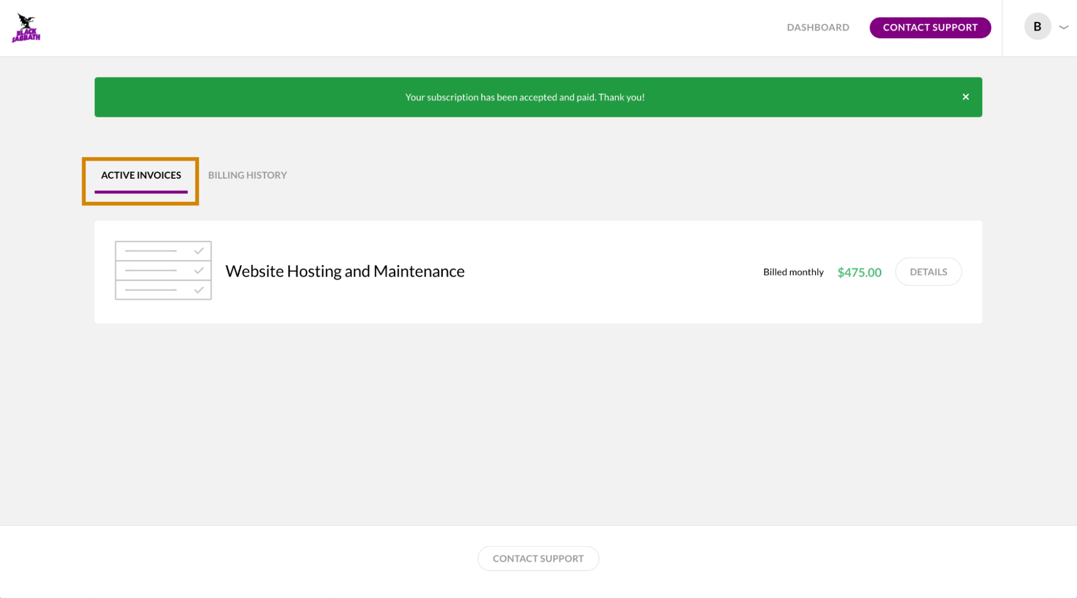1077x598 pixels.
Task: Click the footer Contact Support button
Action: tap(538, 559)
